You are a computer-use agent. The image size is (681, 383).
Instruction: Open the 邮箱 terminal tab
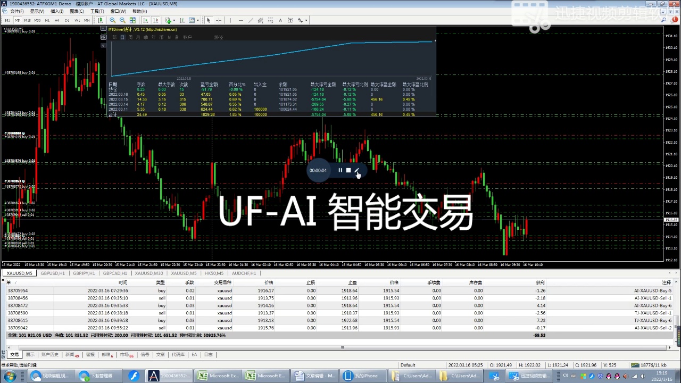click(x=107, y=354)
